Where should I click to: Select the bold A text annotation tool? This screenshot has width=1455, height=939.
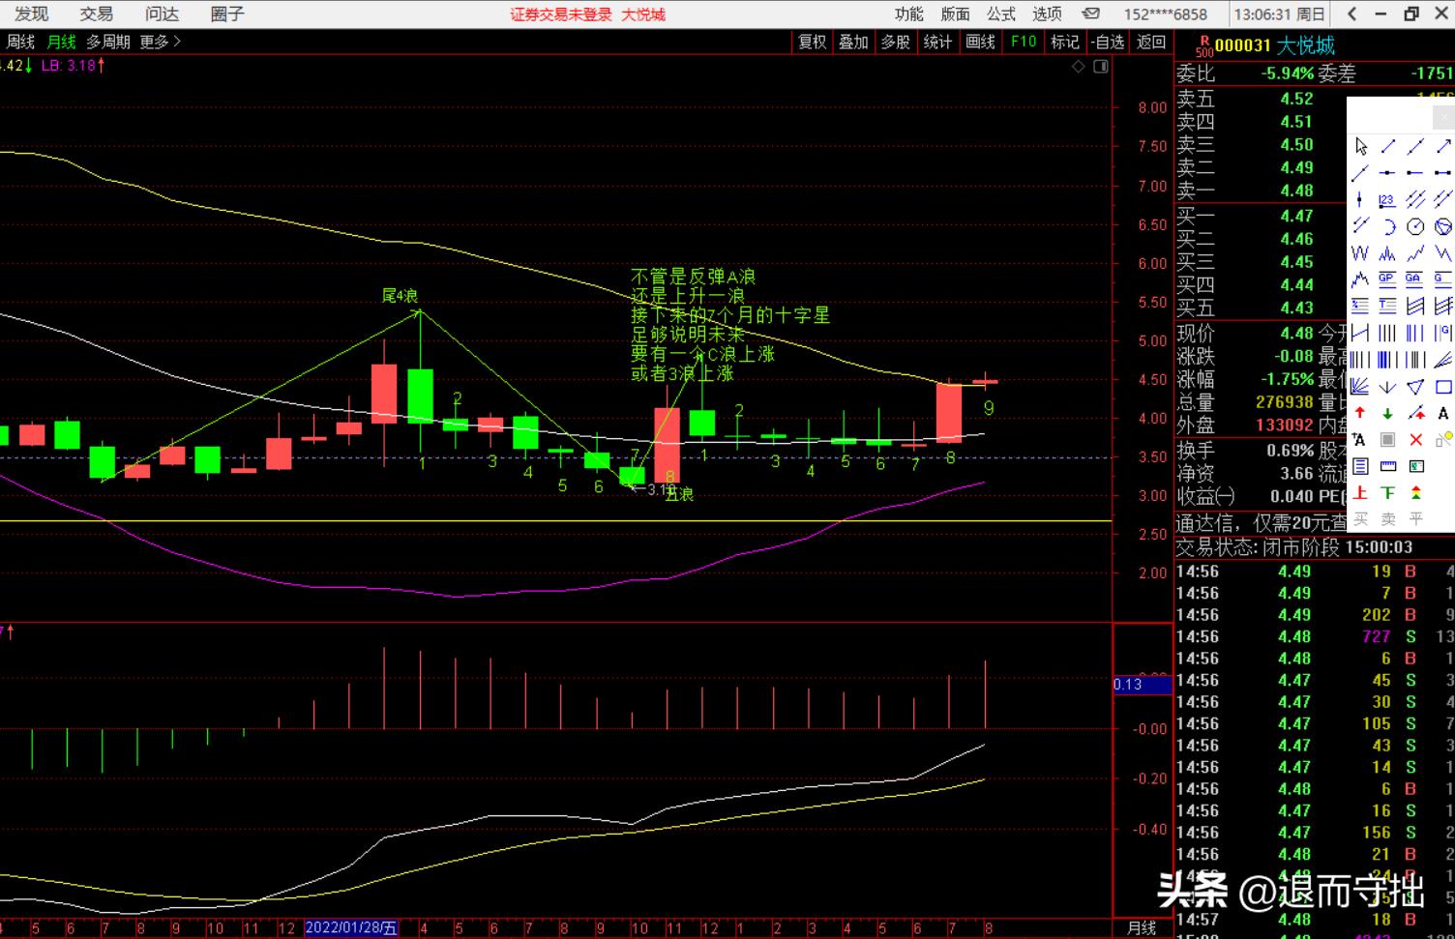point(1443,413)
